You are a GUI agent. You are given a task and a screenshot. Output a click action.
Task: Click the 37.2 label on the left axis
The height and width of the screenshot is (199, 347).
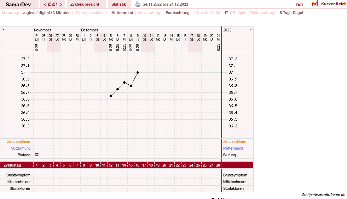tap(25, 59)
